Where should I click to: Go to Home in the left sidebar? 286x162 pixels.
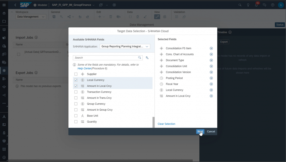[x=4, y=13]
